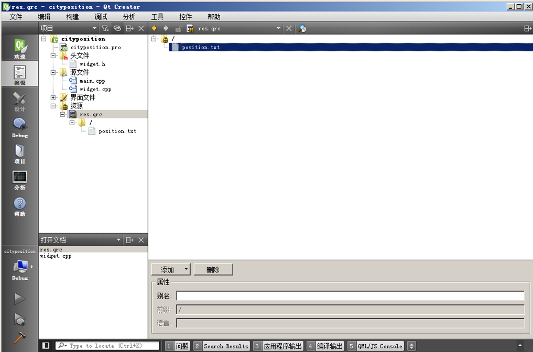Viewport: 533px width, 352px height.
Task: Show the 编译输出 pane
Action: (325, 346)
